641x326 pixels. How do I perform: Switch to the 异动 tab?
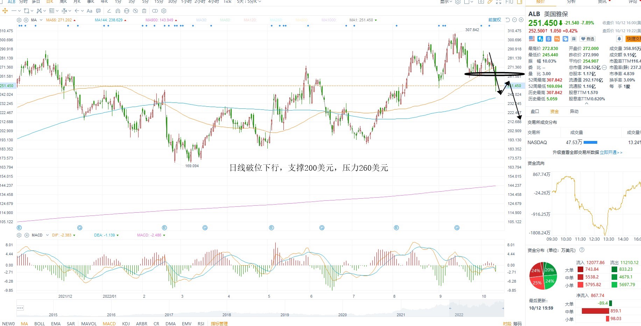(x=574, y=111)
